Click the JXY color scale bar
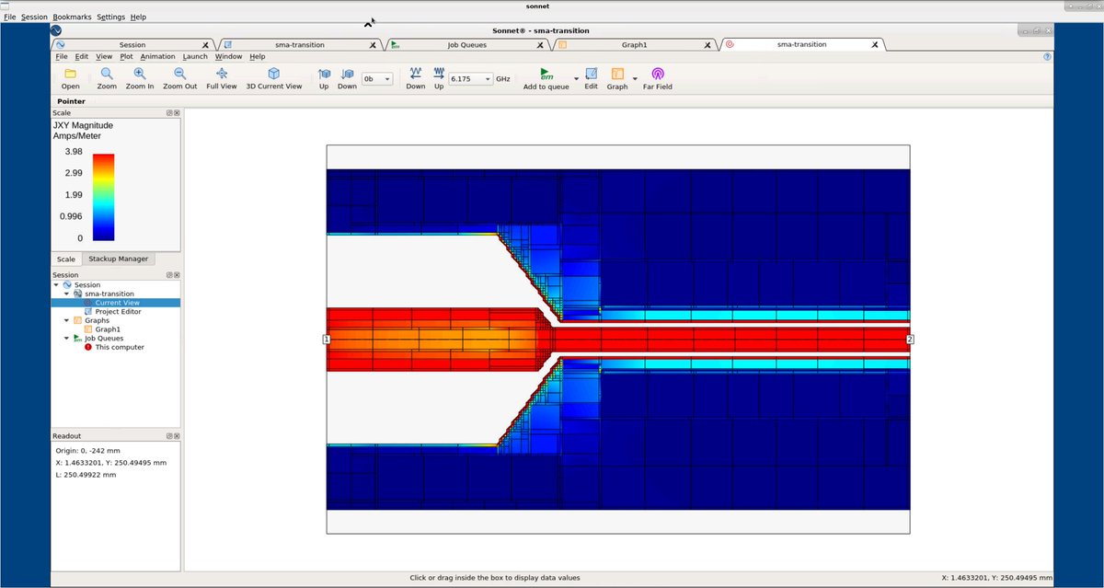Viewport: 1104px width, 588px height. (x=104, y=196)
